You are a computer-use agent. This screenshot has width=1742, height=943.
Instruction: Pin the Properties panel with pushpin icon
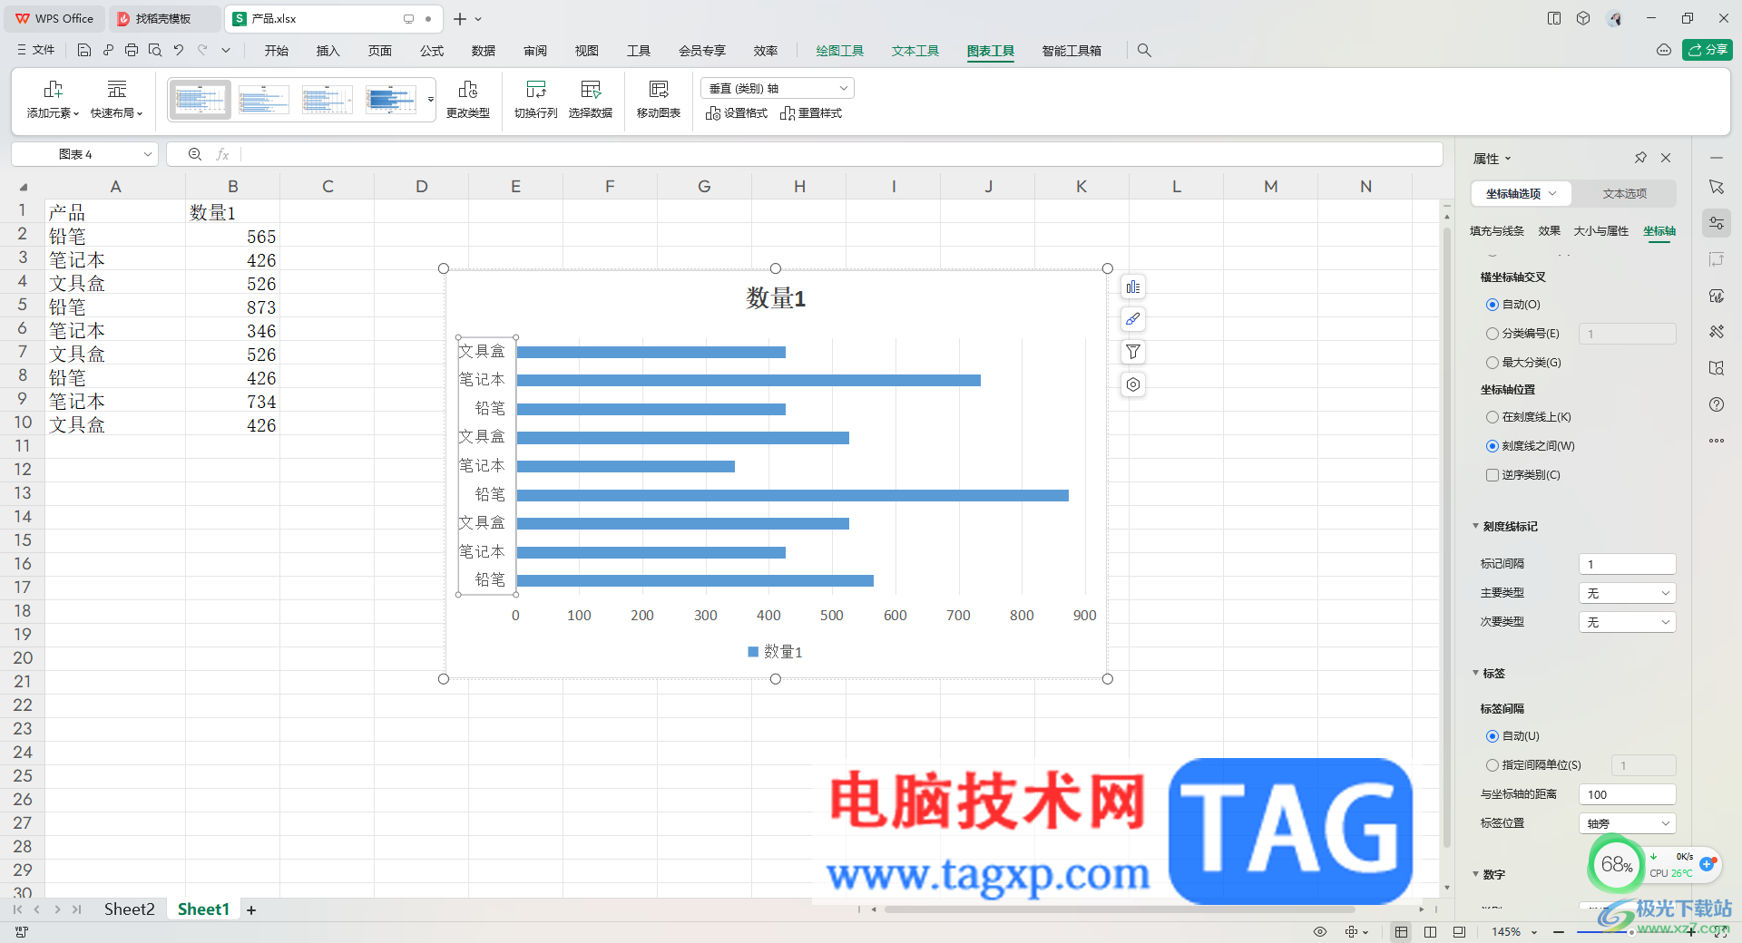[1640, 158]
